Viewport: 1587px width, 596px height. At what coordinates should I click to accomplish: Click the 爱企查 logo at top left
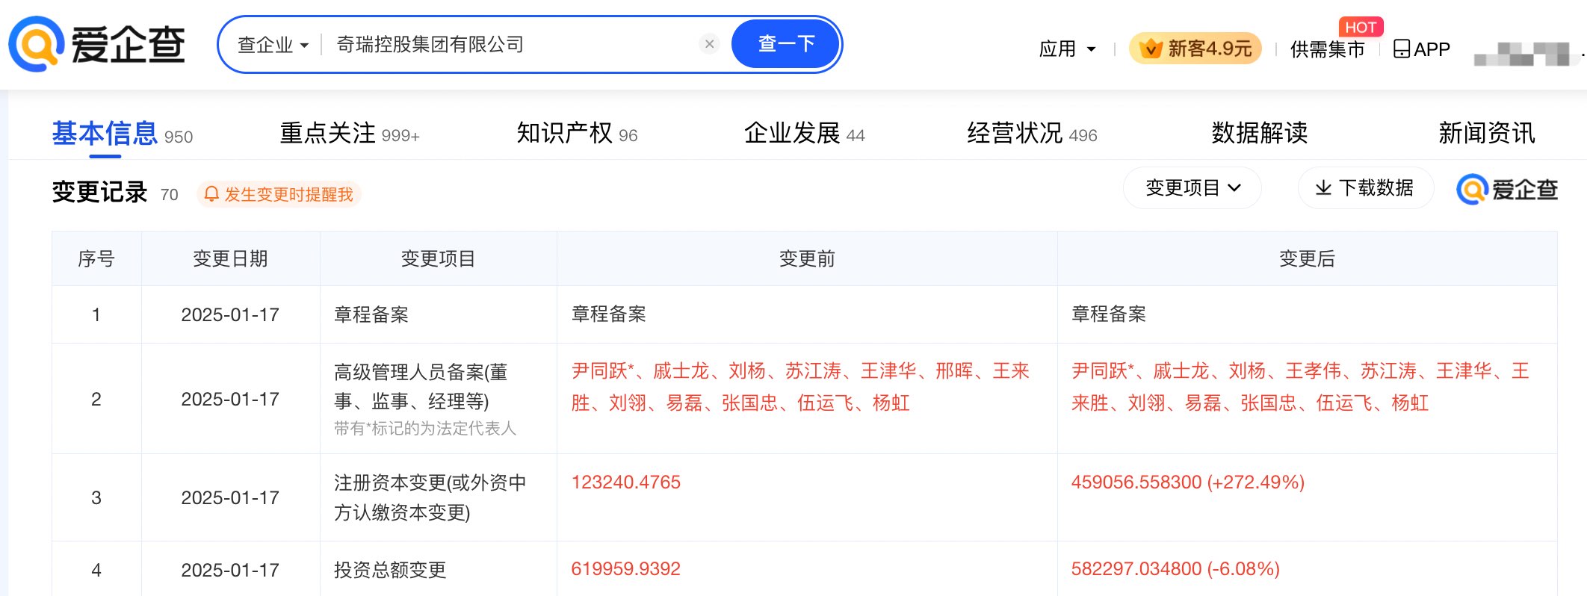pos(96,44)
